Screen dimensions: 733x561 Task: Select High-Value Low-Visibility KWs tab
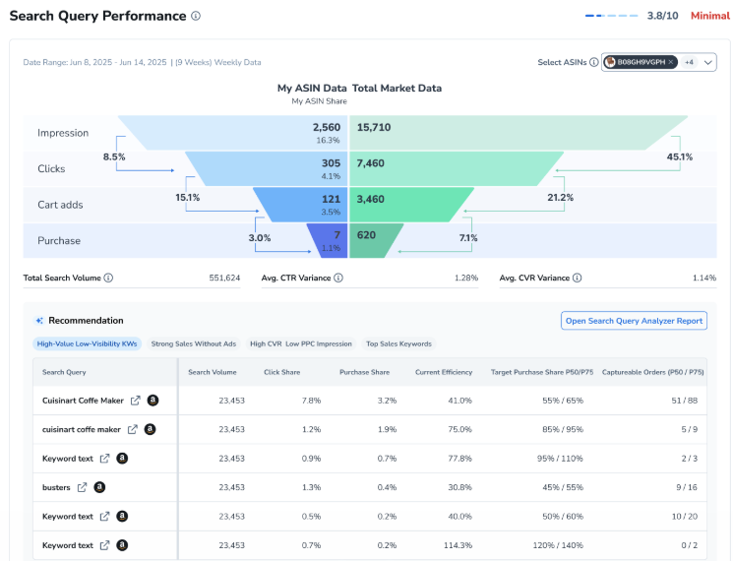[x=87, y=343]
